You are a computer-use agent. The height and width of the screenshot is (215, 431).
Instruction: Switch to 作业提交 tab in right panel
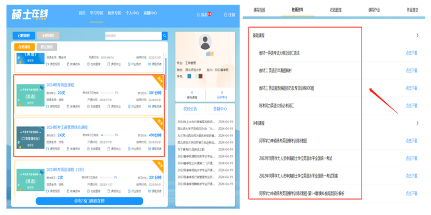tap(412, 10)
